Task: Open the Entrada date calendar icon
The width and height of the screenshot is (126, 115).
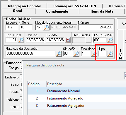Action: point(68,40)
